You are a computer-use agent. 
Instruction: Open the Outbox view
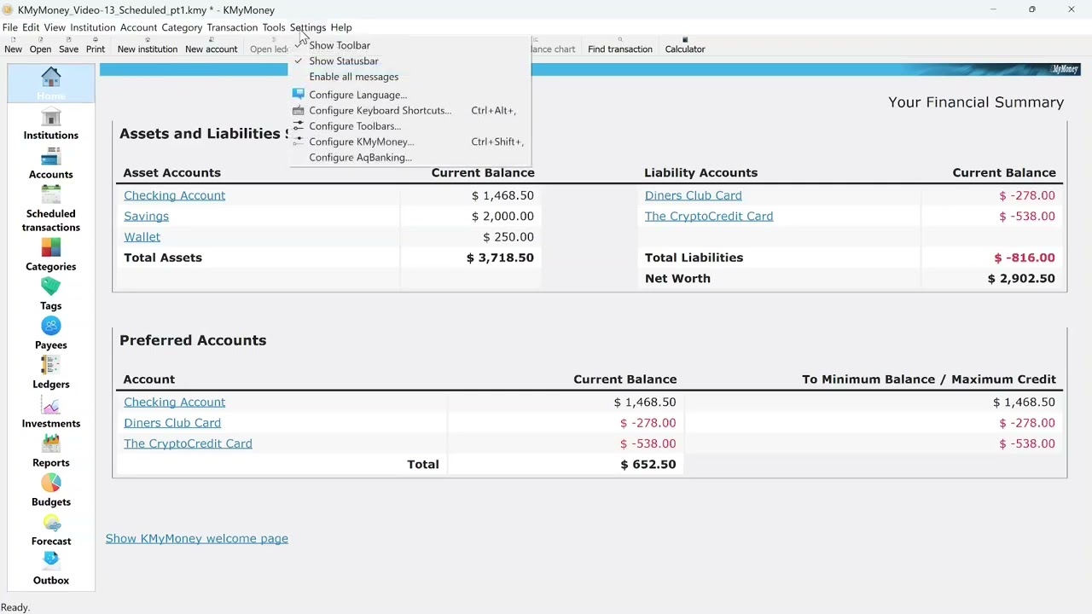pyautogui.click(x=51, y=570)
